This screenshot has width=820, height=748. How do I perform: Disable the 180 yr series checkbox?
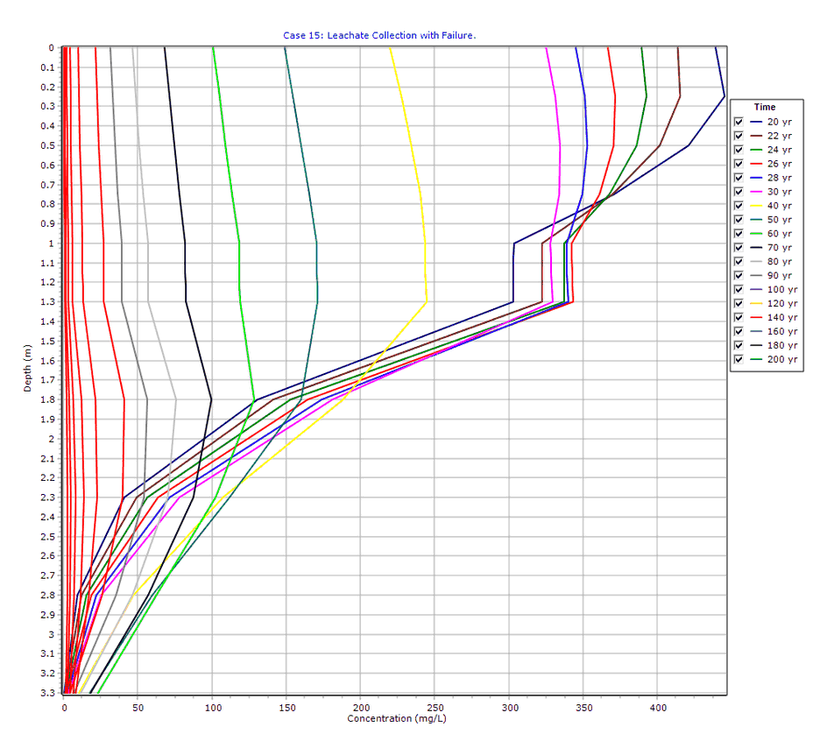click(739, 345)
